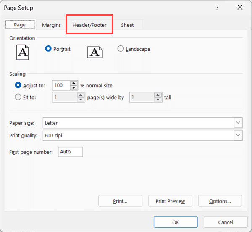Click the 'Paper size:' label

22,123
